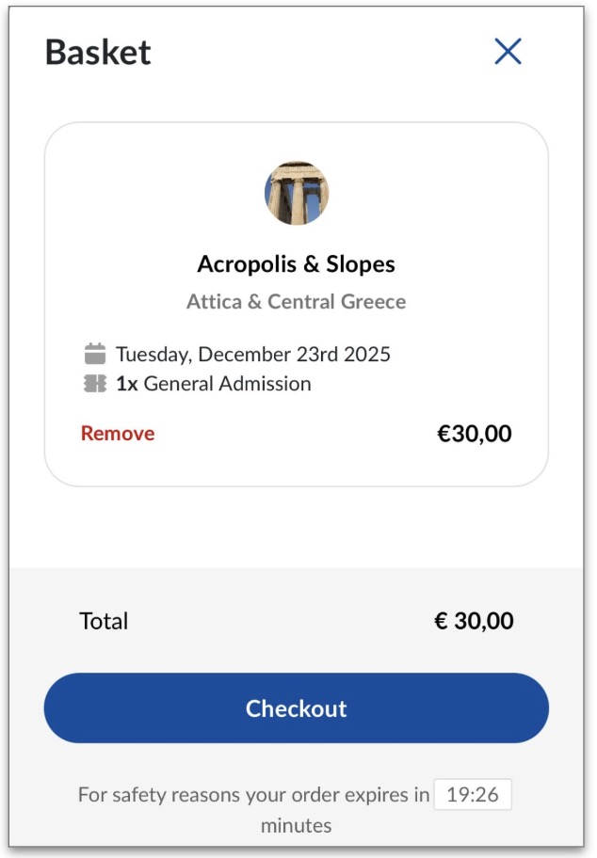
Task: Click the bold 1x ticket quantity
Action: point(127,384)
